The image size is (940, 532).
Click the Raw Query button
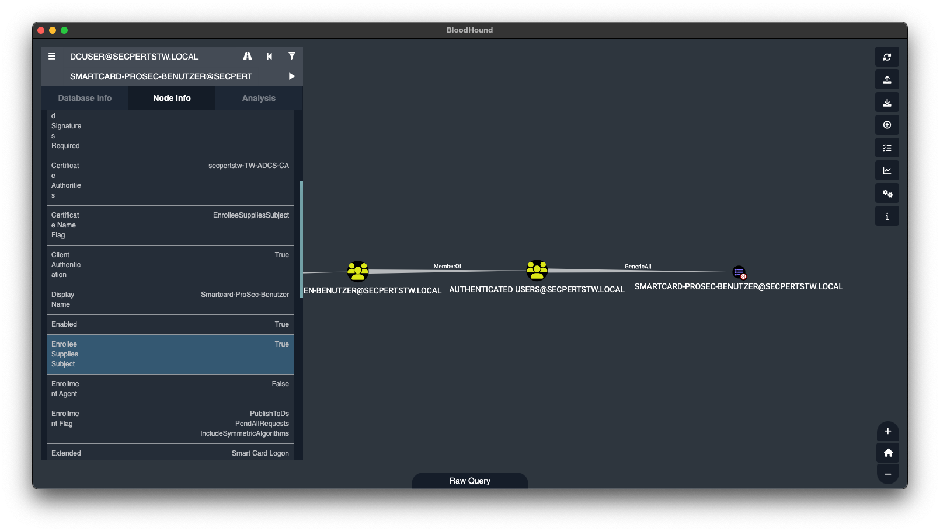469,480
